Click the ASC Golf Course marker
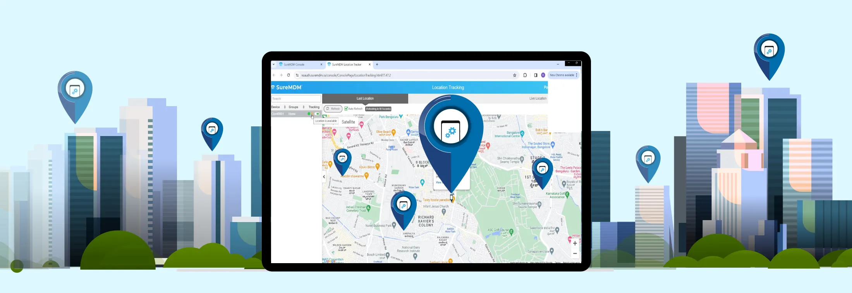Viewport: 852px width, 293px height. pyautogui.click(x=511, y=232)
